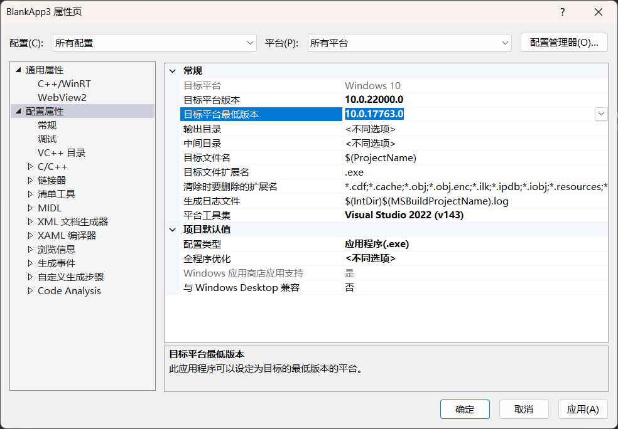Click the 应用(A) button
Viewport: 618px width, 429px height.
pos(583,410)
